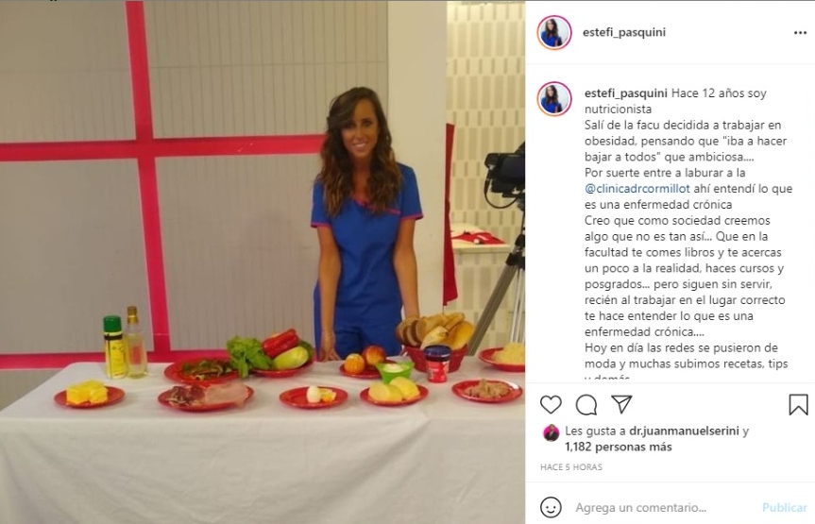This screenshot has height=524, width=815.
Task: Share the post with the paper plane icon
Action: click(x=621, y=404)
